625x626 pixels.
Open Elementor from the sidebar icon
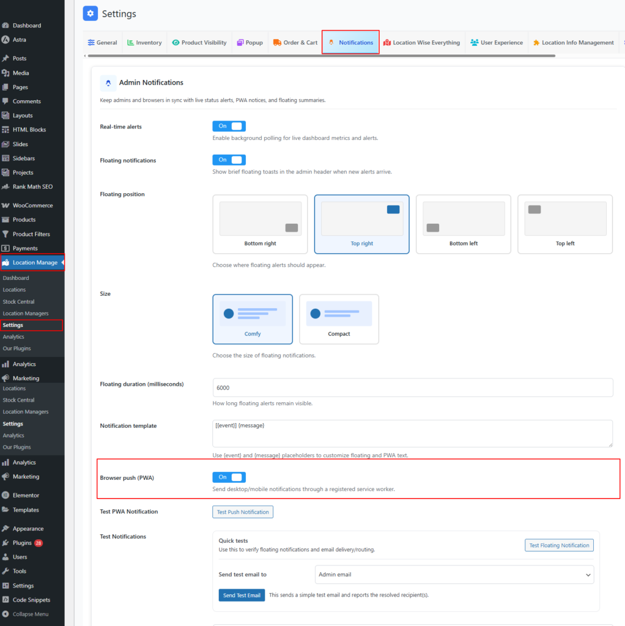click(x=6, y=495)
